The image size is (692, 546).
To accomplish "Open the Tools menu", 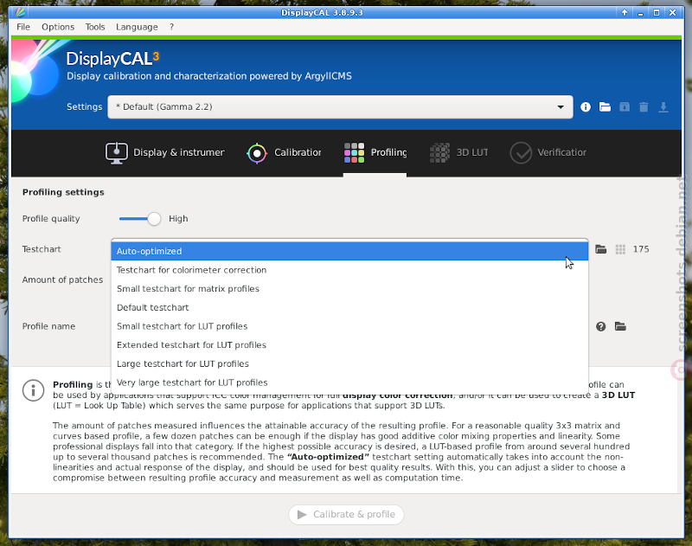I will (x=95, y=27).
